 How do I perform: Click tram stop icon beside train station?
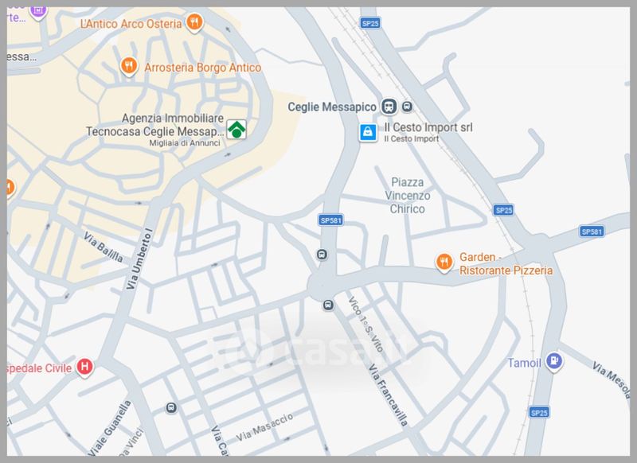407,107
